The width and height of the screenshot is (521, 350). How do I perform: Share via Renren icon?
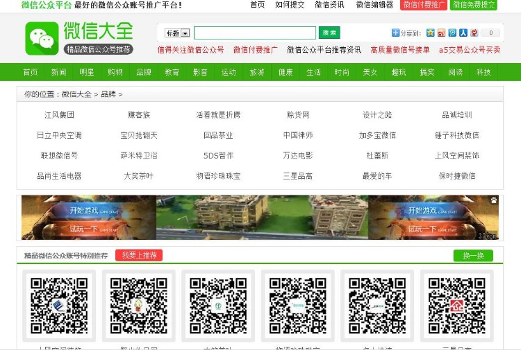point(463,33)
